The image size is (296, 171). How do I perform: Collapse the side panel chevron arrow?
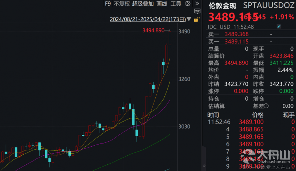pyautogui.click(x=204, y=165)
